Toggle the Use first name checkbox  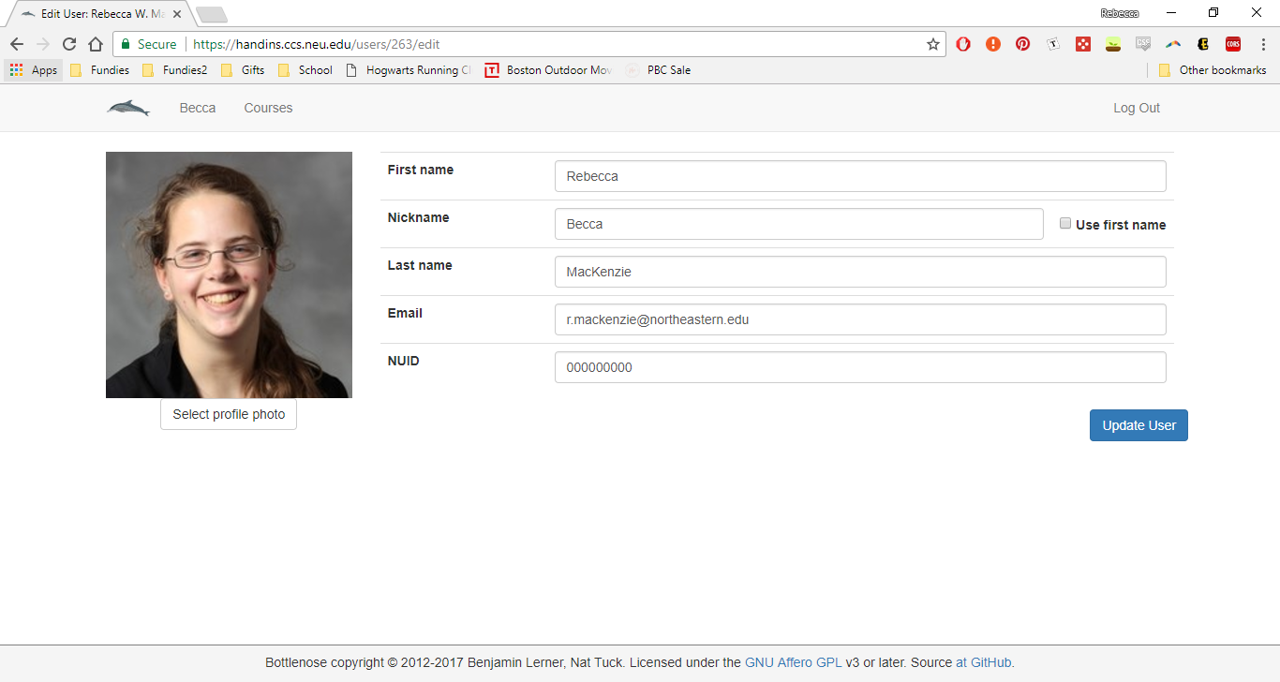coord(1065,224)
